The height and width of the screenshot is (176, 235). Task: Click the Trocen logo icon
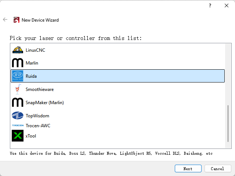coord(18,126)
